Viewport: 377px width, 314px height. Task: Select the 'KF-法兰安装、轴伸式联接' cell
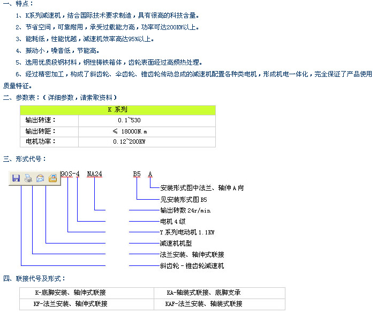coord(71,304)
